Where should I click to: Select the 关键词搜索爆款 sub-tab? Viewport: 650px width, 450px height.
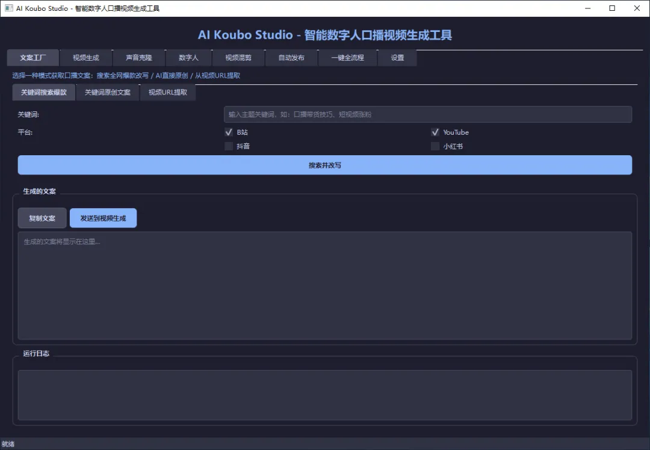[44, 92]
